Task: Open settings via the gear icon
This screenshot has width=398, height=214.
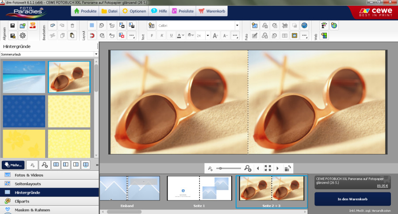Action: 23,35
